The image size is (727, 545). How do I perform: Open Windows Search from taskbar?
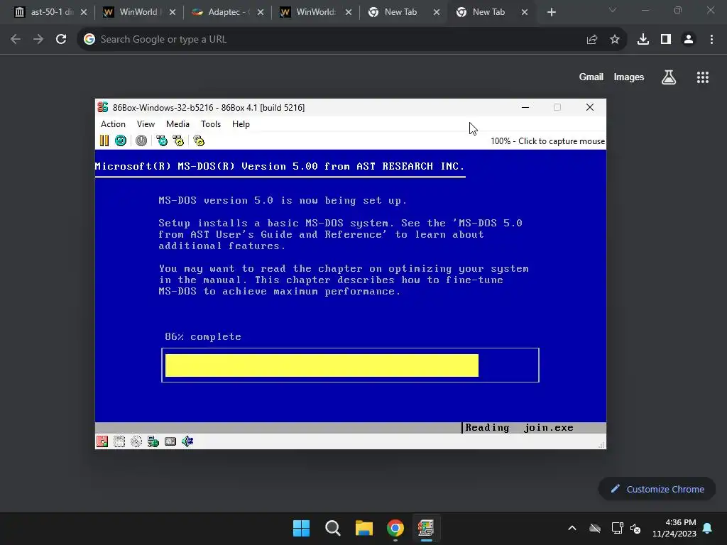(x=333, y=528)
